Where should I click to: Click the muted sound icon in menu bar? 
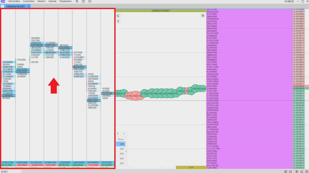[77, 2]
